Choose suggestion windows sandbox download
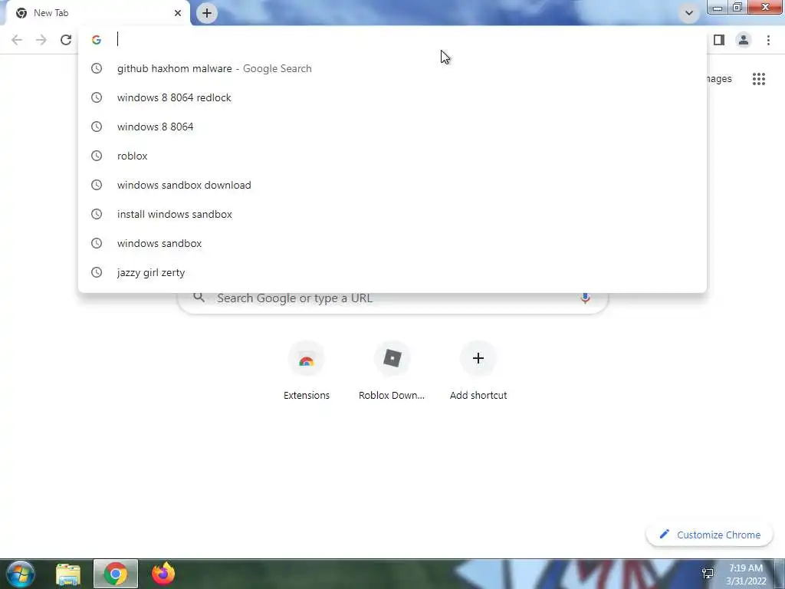 click(x=392, y=185)
